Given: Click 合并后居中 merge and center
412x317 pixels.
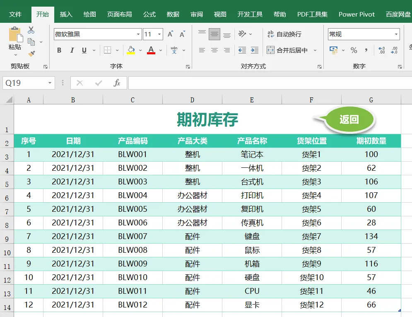Looking at the screenshot, I should [x=287, y=50].
